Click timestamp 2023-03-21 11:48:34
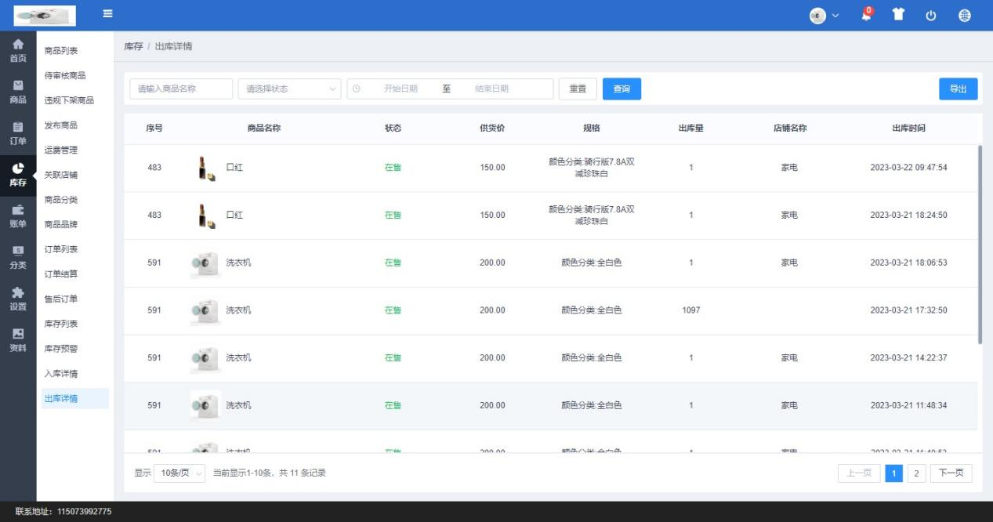 (x=908, y=406)
